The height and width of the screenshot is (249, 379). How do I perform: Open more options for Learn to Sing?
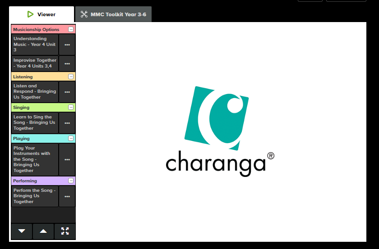[x=67, y=123]
